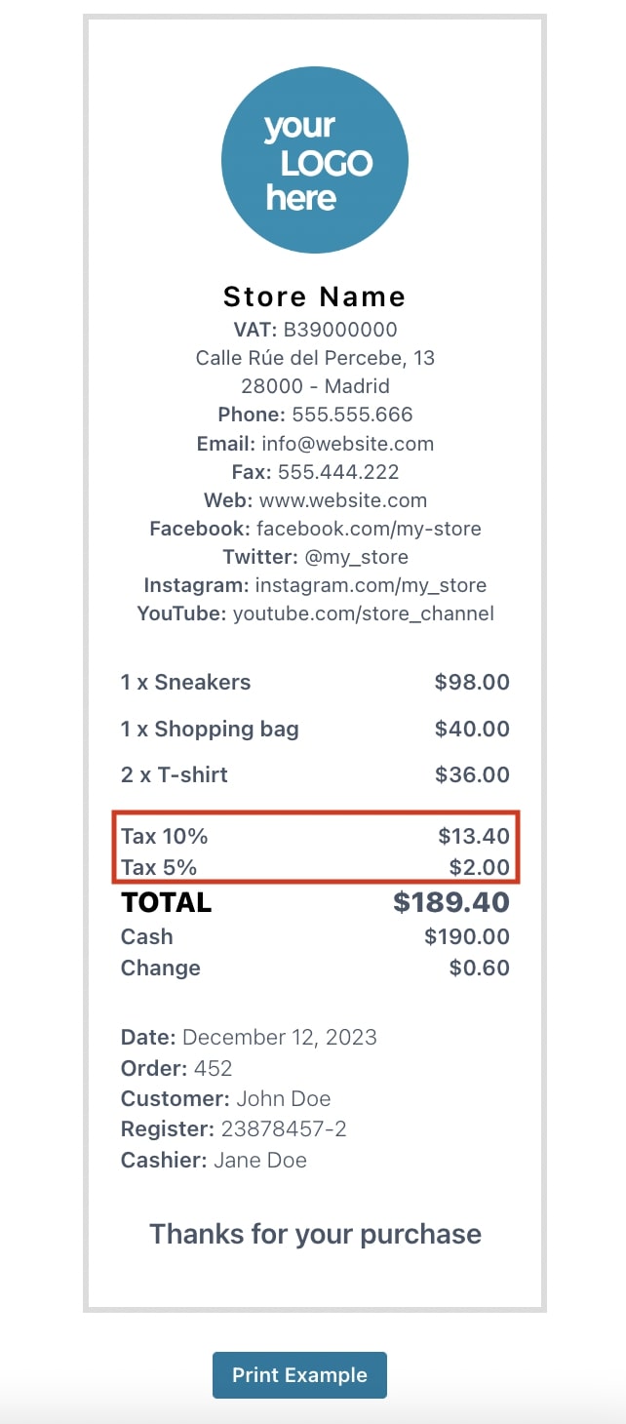Click the $189.40 TOTAL amount

click(x=451, y=902)
